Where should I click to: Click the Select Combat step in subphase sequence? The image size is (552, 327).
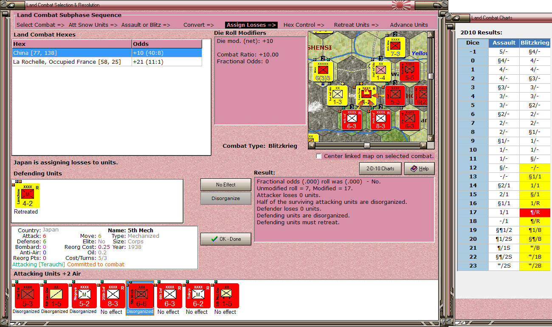point(40,25)
